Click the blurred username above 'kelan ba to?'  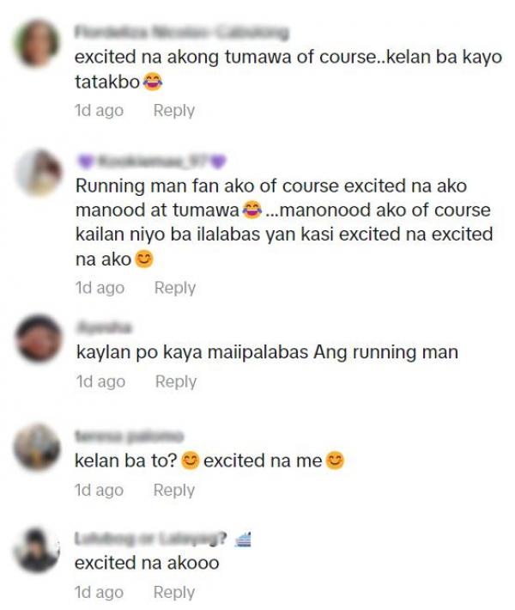point(129,436)
